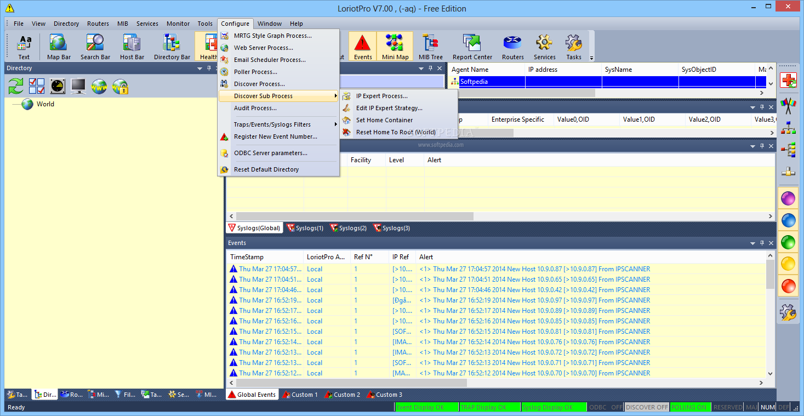This screenshot has width=804, height=416.
Task: Click the checkbox grid icon in Directory
Action: coord(37,86)
